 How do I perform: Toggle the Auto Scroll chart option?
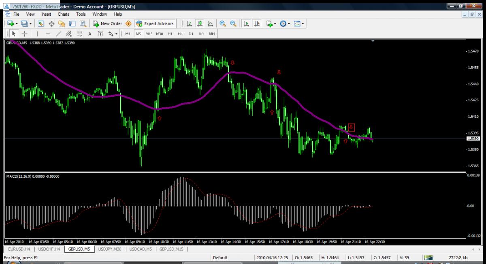(x=246, y=23)
